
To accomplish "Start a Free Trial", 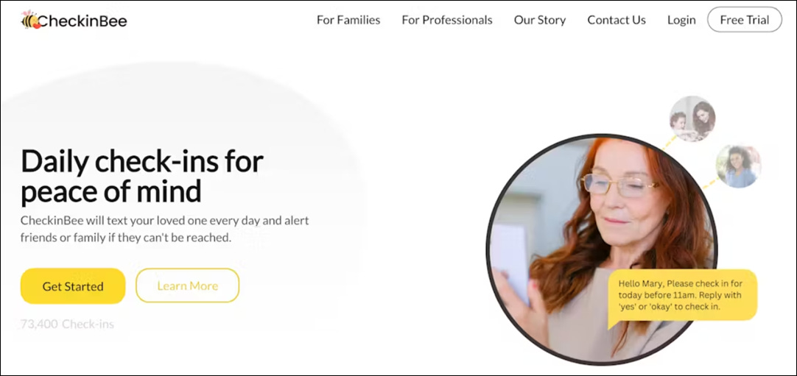I will (x=744, y=20).
